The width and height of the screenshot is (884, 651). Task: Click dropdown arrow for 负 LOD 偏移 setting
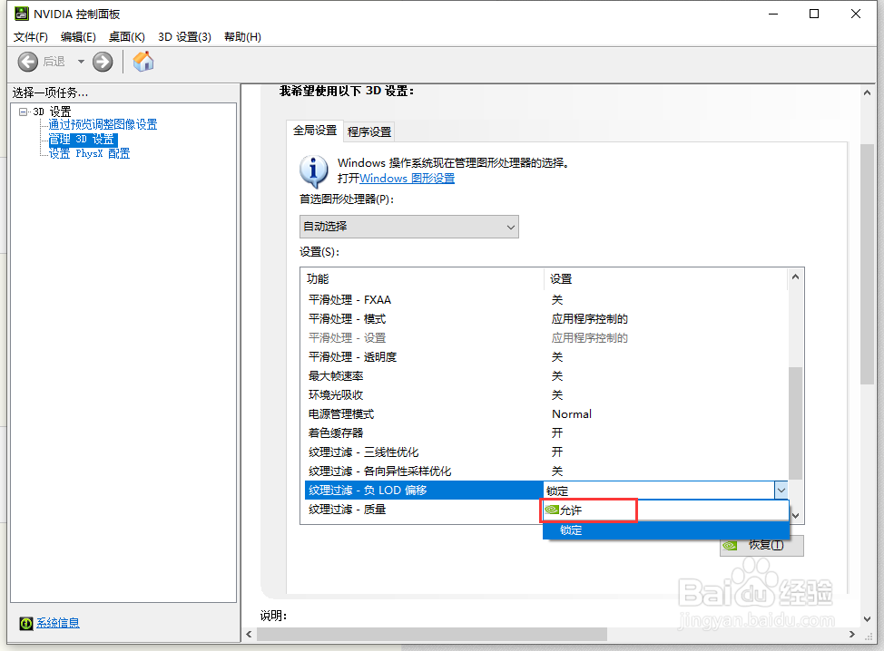(x=781, y=491)
